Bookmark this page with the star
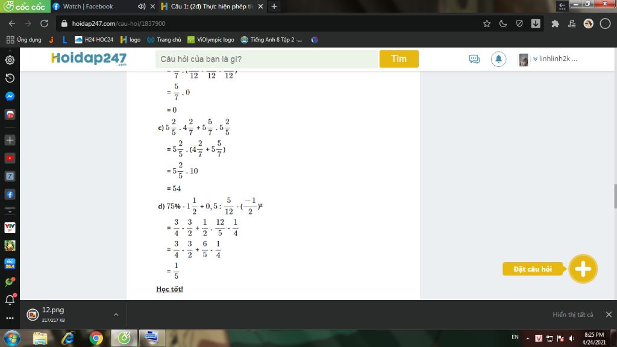Screen dimensions: 617x347 (487, 23)
